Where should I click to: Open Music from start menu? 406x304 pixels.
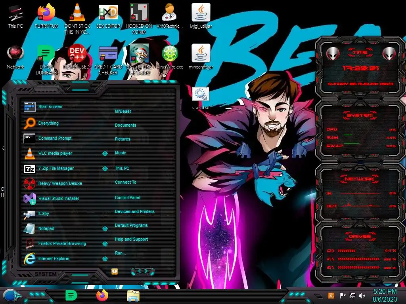[x=121, y=153]
